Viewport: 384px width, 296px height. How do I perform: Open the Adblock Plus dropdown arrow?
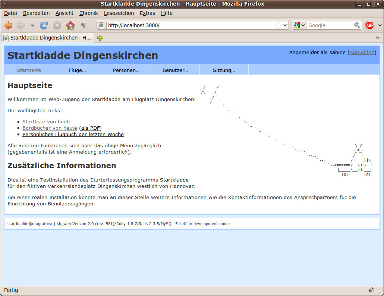click(x=380, y=25)
